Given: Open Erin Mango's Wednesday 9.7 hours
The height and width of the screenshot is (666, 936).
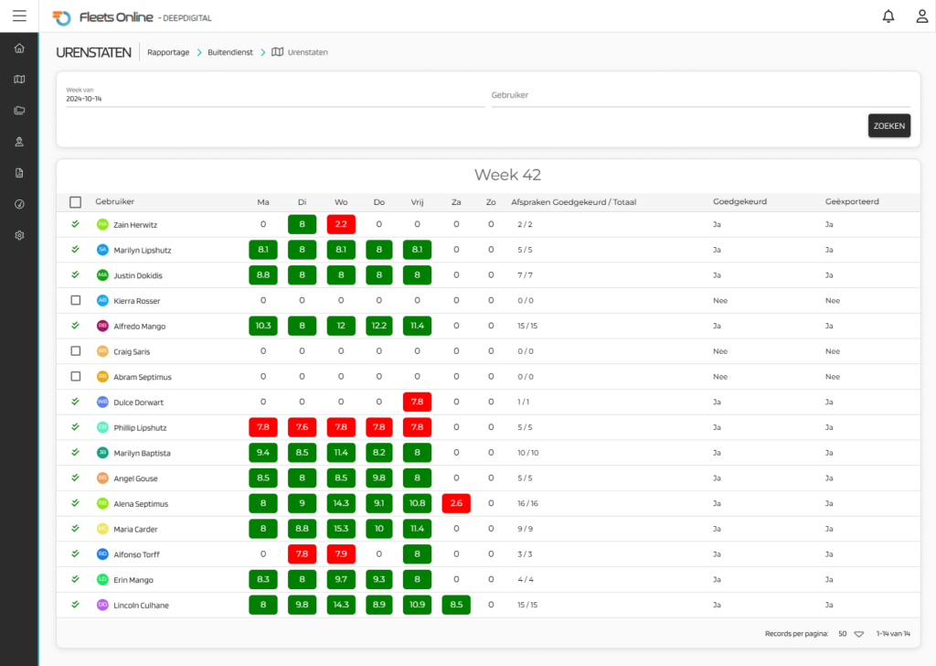Looking at the screenshot, I should point(341,579).
